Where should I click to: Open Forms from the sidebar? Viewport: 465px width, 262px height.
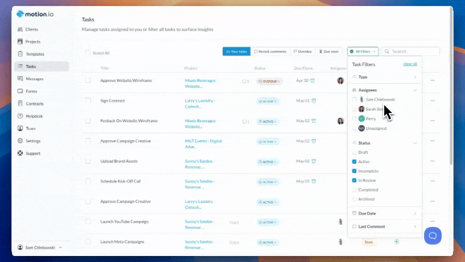click(27, 91)
